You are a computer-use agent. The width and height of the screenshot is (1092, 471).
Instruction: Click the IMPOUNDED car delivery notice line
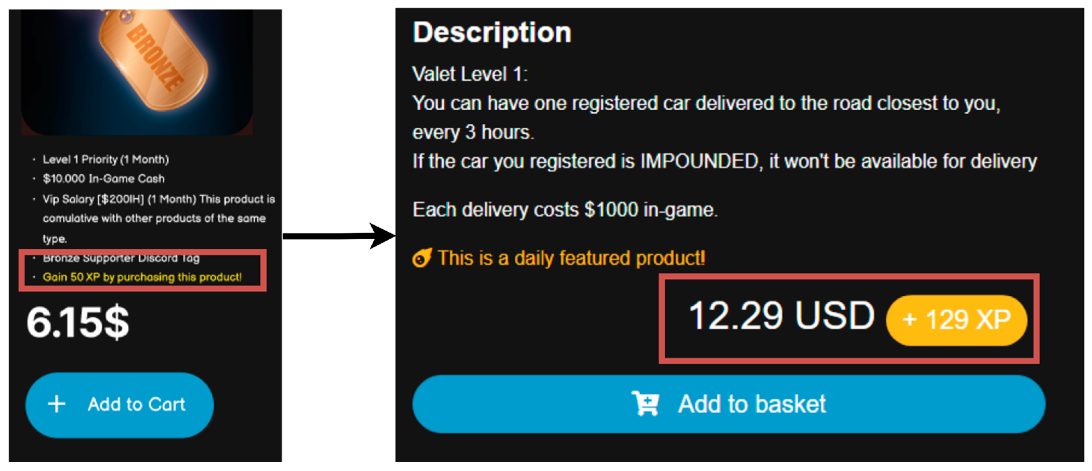point(724,161)
